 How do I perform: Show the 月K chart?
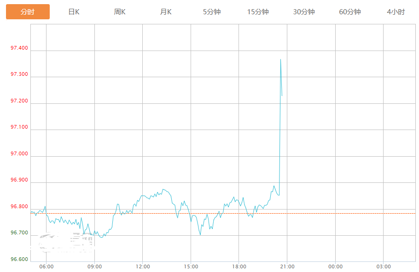166,12
